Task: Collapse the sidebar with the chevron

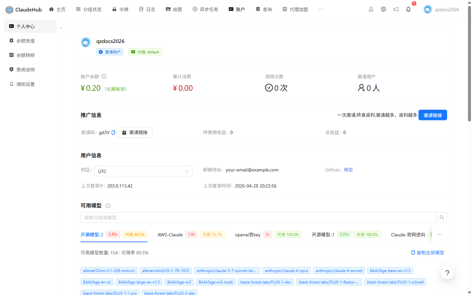Action: click(x=61, y=28)
